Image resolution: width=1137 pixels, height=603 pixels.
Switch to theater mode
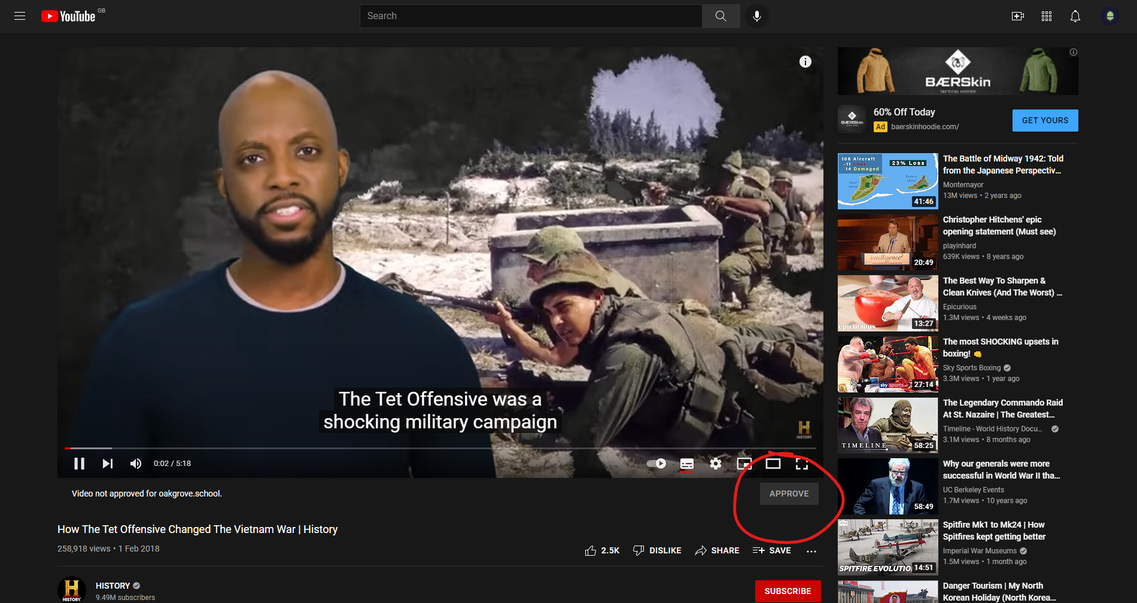[773, 464]
